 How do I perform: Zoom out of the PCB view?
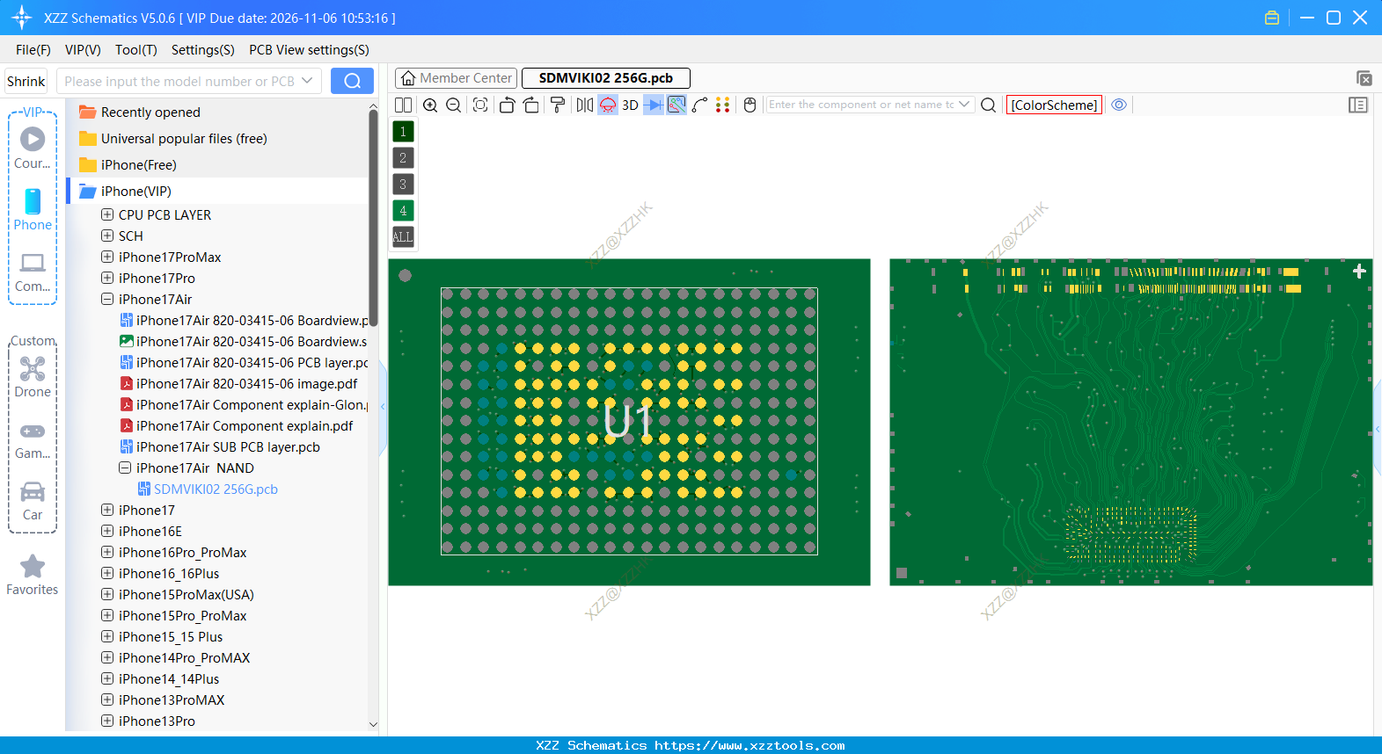click(x=453, y=105)
